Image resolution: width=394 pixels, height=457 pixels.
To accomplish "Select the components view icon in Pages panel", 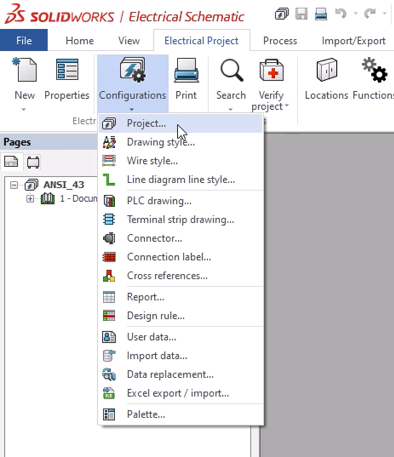I will pos(33,162).
